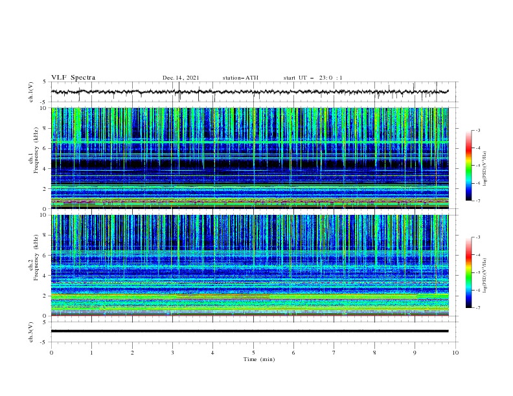513x396 pixels.
Task: Select the date "Dec. 14, 2021"
Action: (181, 78)
